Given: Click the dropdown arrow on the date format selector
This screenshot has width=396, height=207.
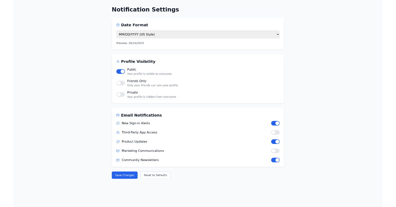Looking at the screenshot, I should [x=277, y=34].
